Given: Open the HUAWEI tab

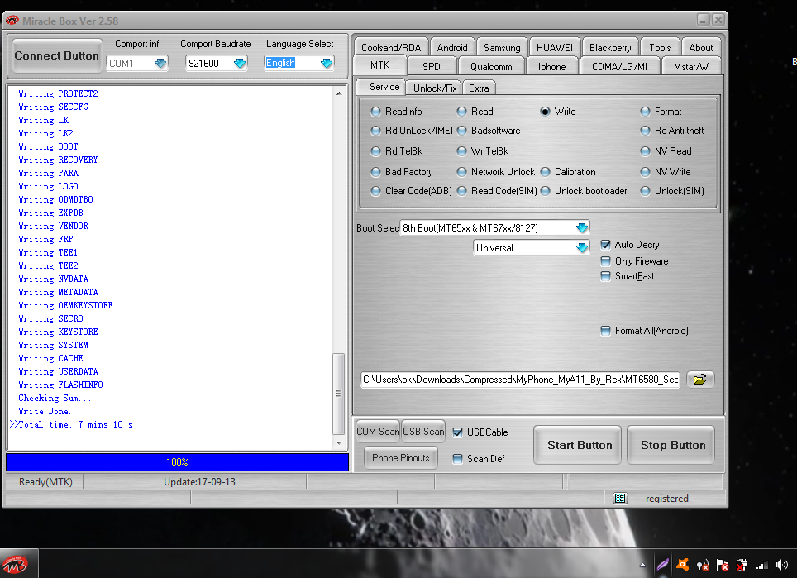Looking at the screenshot, I should click(555, 47).
